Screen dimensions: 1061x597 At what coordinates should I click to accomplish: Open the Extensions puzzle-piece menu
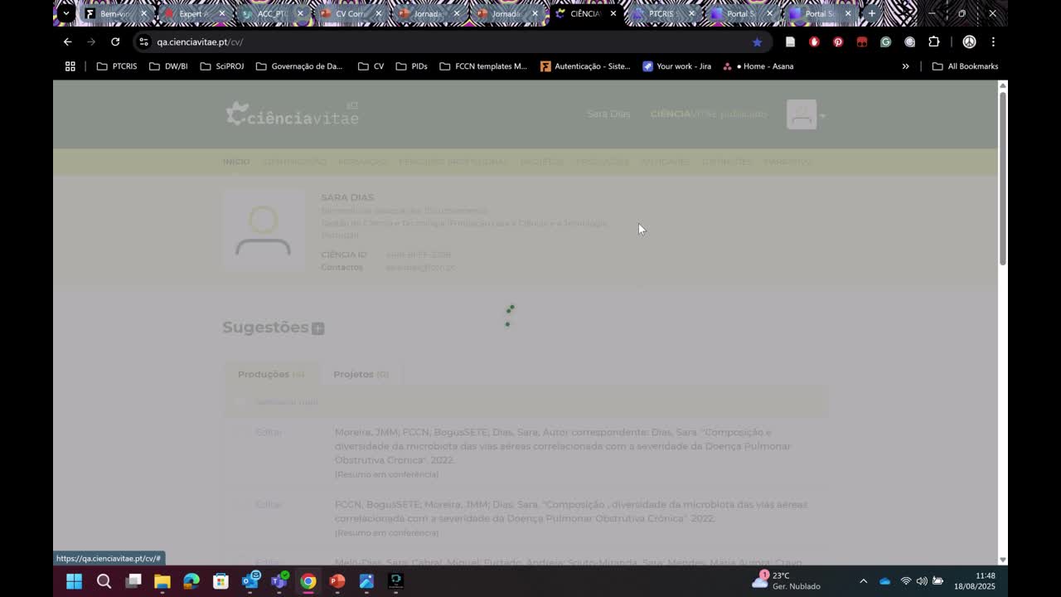[934, 41]
